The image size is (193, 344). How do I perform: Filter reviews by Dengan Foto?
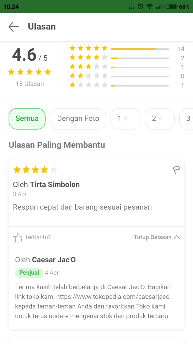[78, 119]
